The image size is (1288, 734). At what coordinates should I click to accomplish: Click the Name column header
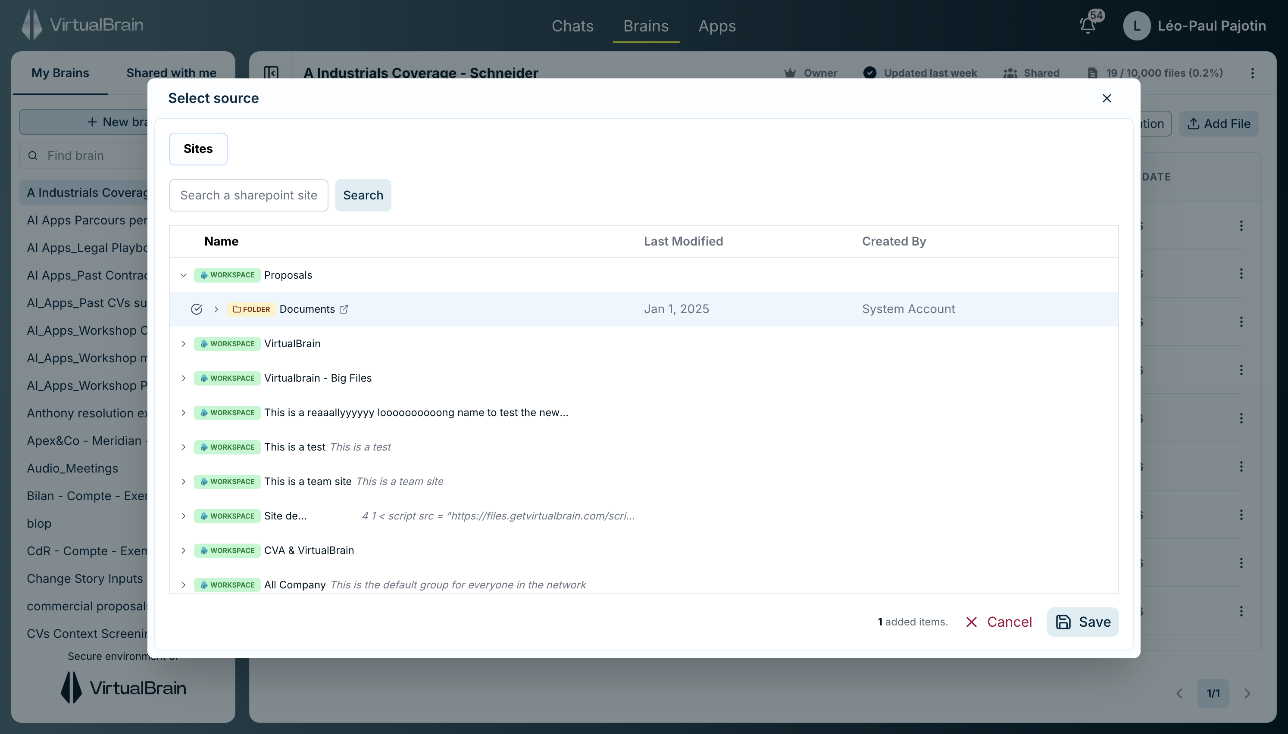click(x=222, y=242)
